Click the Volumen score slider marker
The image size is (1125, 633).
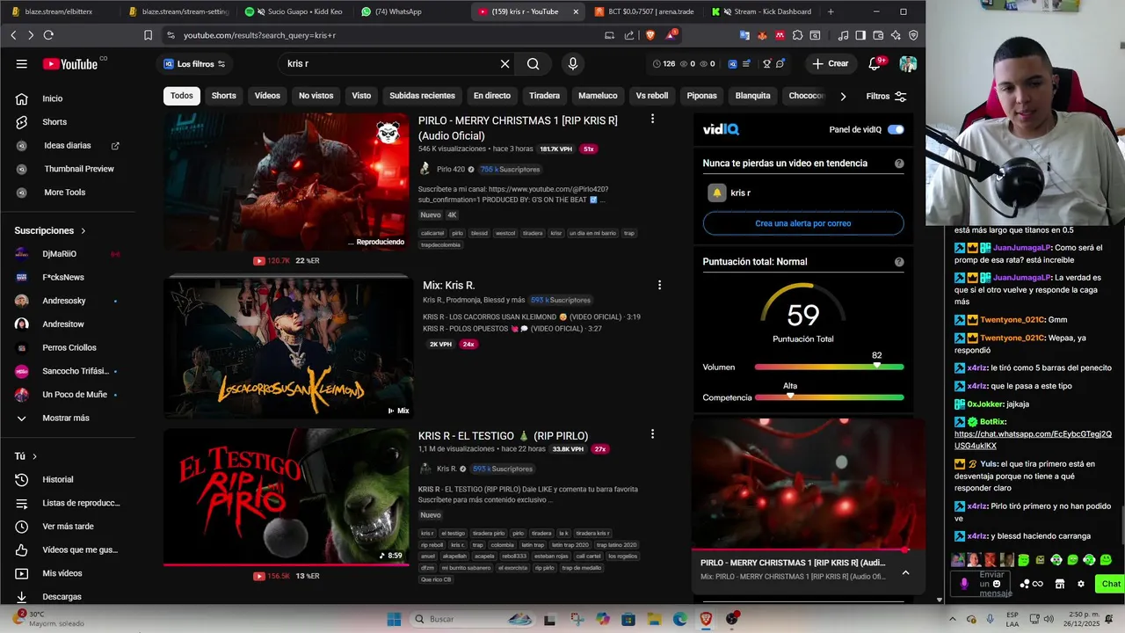click(876, 366)
